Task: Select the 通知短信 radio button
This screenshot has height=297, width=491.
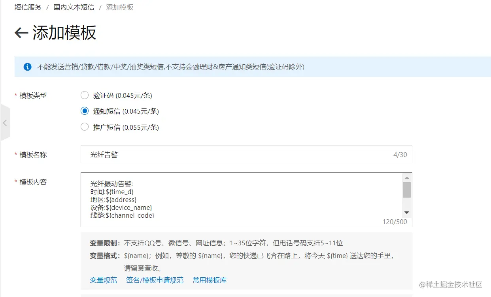Action: (x=85, y=111)
